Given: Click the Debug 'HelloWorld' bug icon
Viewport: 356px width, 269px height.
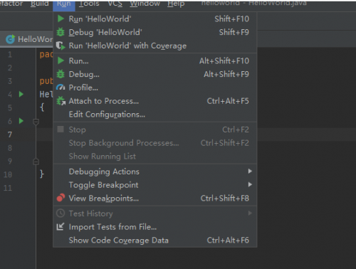Looking at the screenshot, I should tap(61, 32).
